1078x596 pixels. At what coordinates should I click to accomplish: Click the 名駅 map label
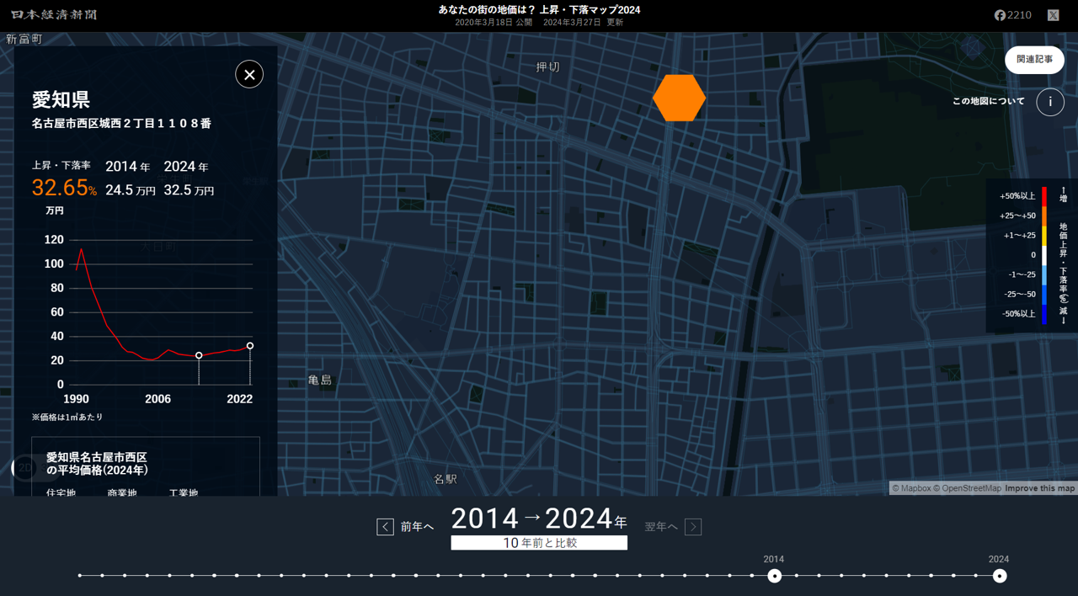click(446, 479)
